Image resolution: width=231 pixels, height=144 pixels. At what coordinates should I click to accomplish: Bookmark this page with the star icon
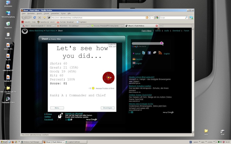[150, 18]
